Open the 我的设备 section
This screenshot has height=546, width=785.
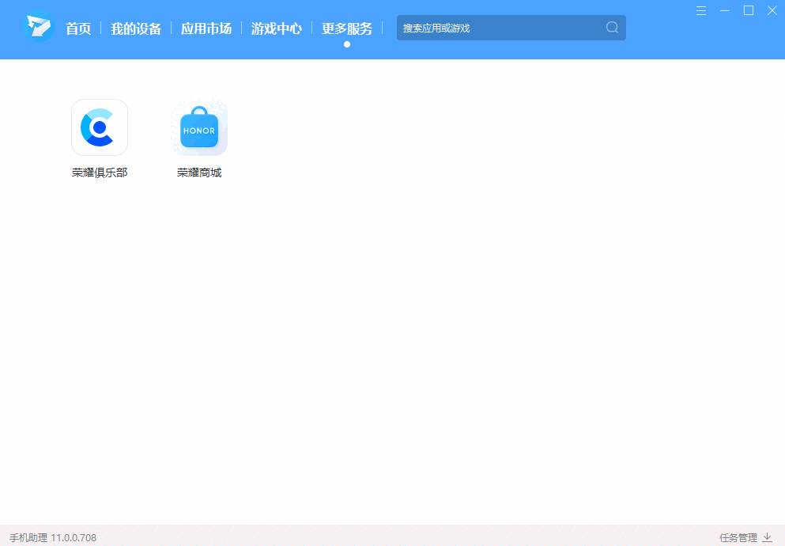tap(136, 28)
